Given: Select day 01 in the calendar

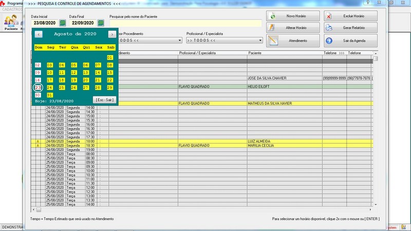Looking at the screenshot, I should click(110, 57).
